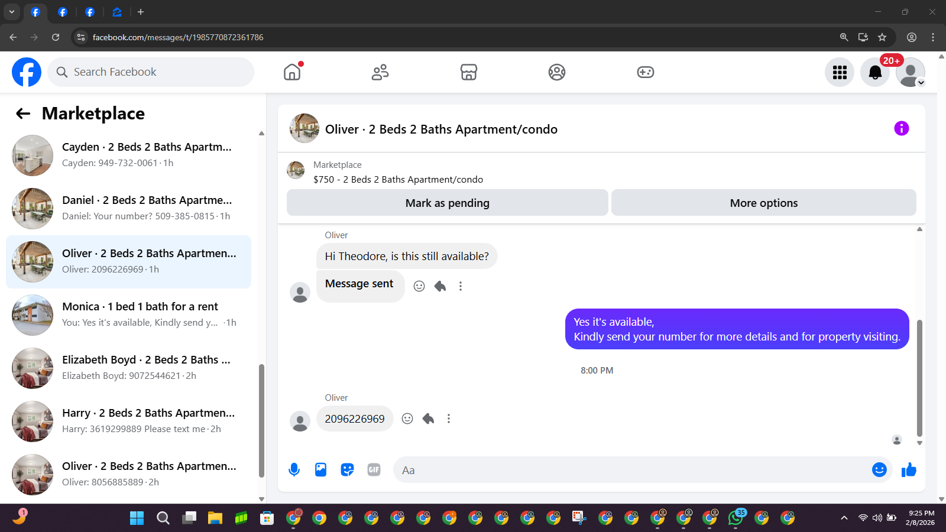The image size is (946, 532).
Task: Open WhatsApp in taskbar
Action: click(736, 518)
